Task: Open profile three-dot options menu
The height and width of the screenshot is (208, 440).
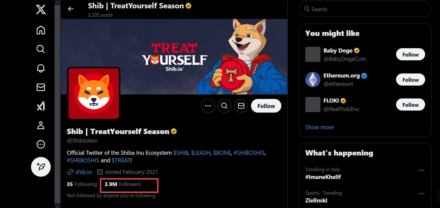Action: [x=208, y=106]
